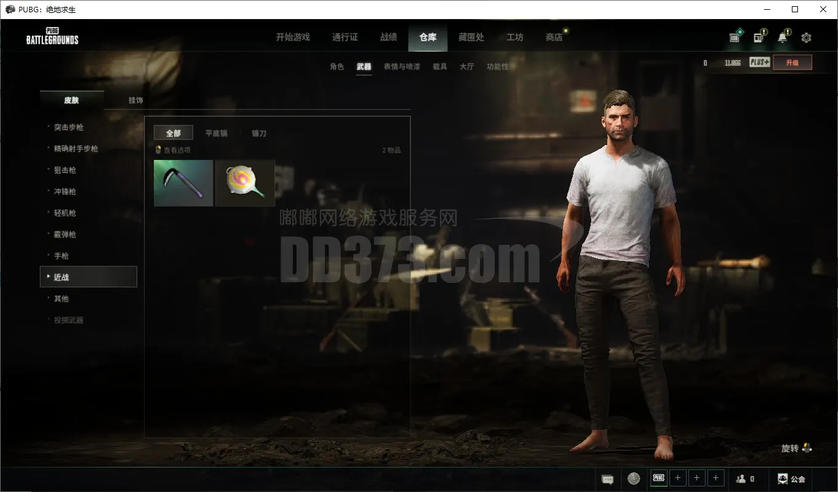This screenshot has width=838, height=492.
Task: Open the 战绩 tab
Action: tap(389, 38)
